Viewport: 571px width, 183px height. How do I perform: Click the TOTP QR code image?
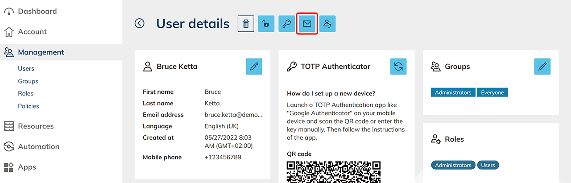pos(334,171)
